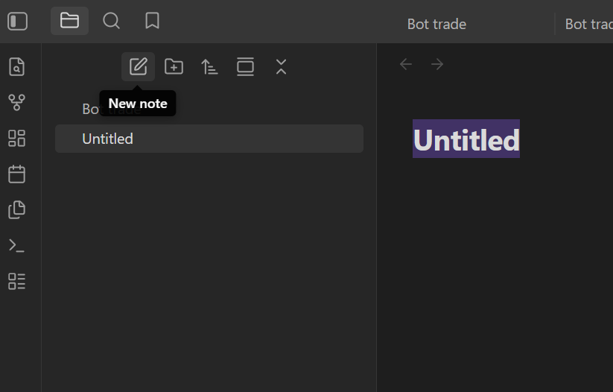
Task: Open quick switcher file-search ribbon icon
Action: [17, 66]
